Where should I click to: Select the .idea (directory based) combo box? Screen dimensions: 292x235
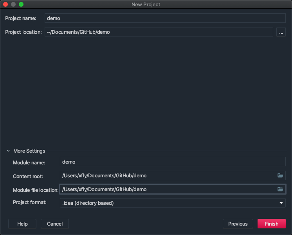(168, 203)
